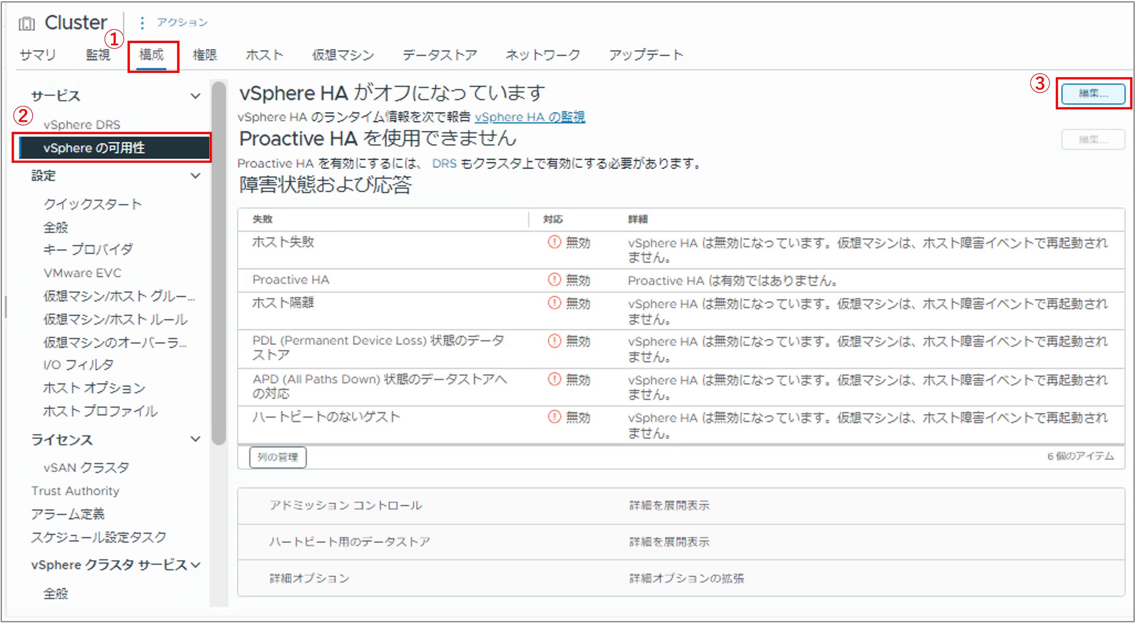Click the warning icon in ホスト隔離 row

pyautogui.click(x=554, y=303)
